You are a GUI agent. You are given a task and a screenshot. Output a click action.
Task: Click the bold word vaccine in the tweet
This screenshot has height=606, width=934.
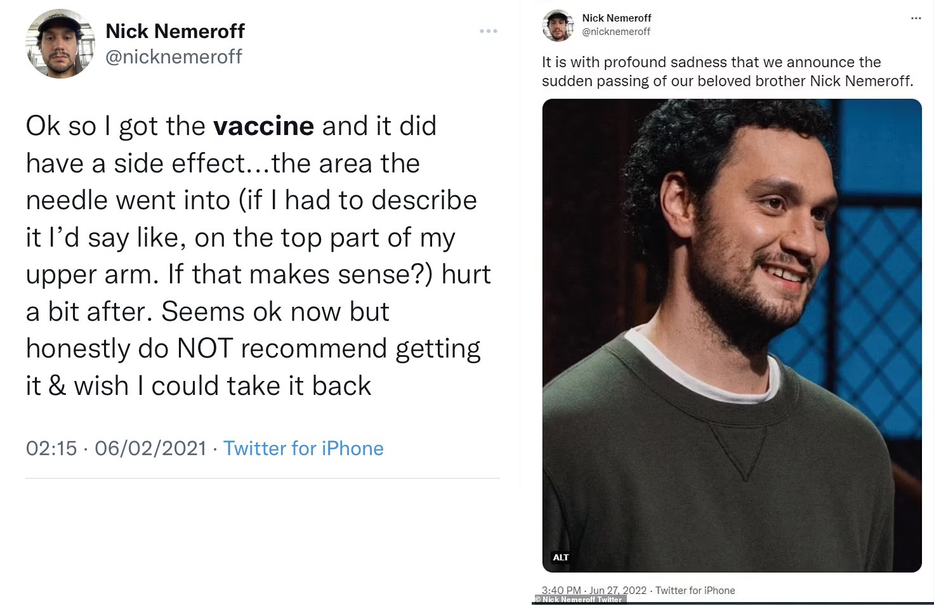pyautogui.click(x=263, y=126)
